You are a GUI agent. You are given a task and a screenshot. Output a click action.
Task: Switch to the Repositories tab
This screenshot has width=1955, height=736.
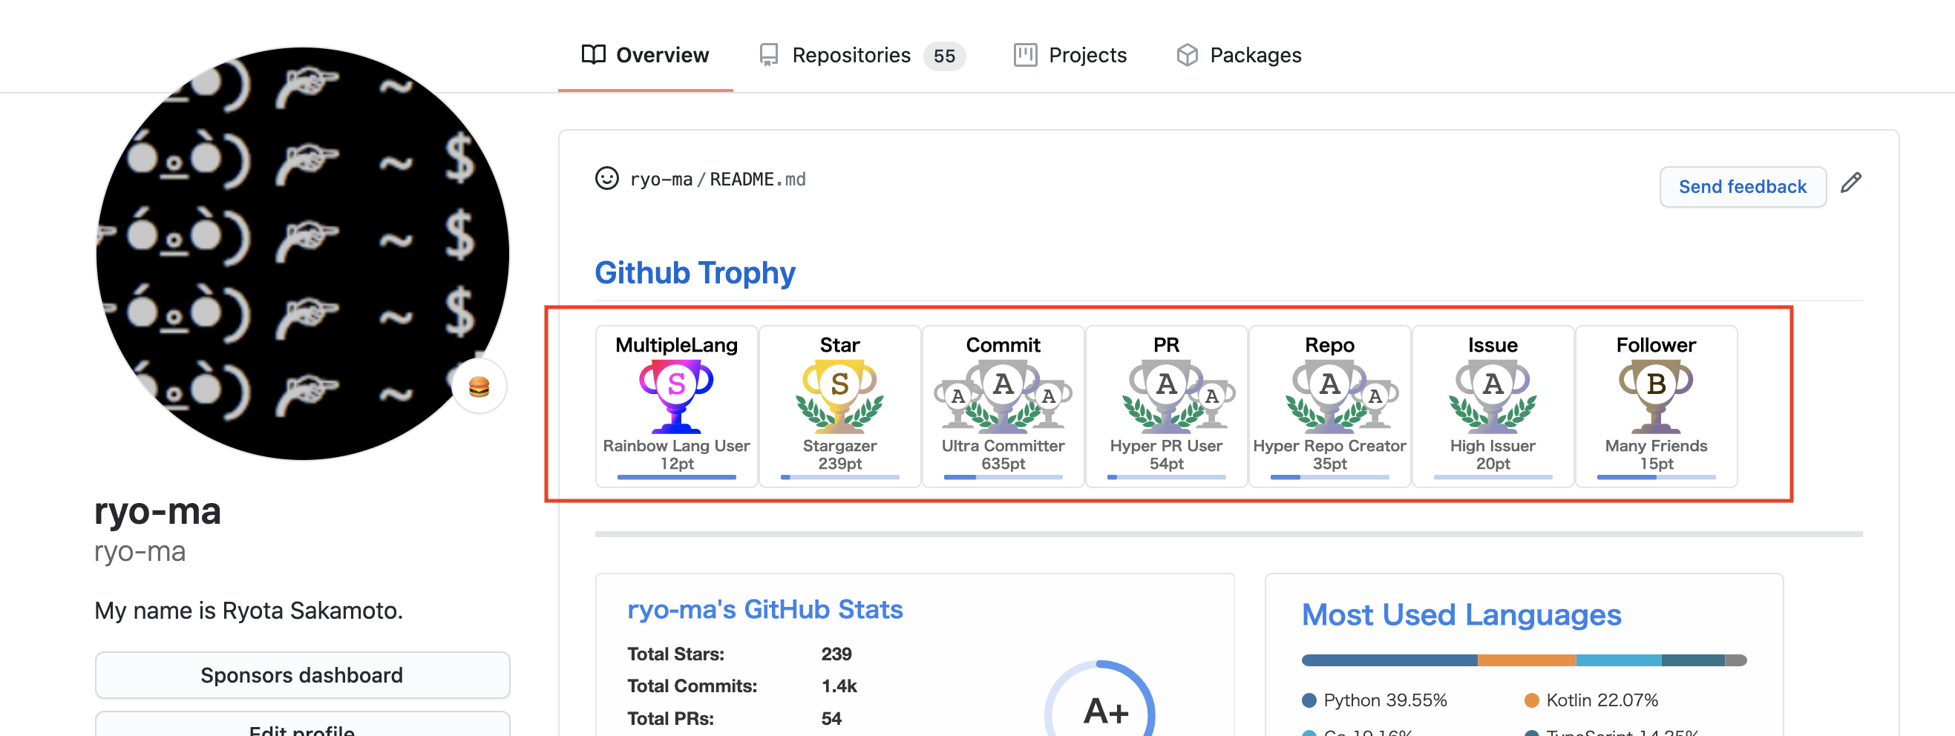[x=850, y=54]
